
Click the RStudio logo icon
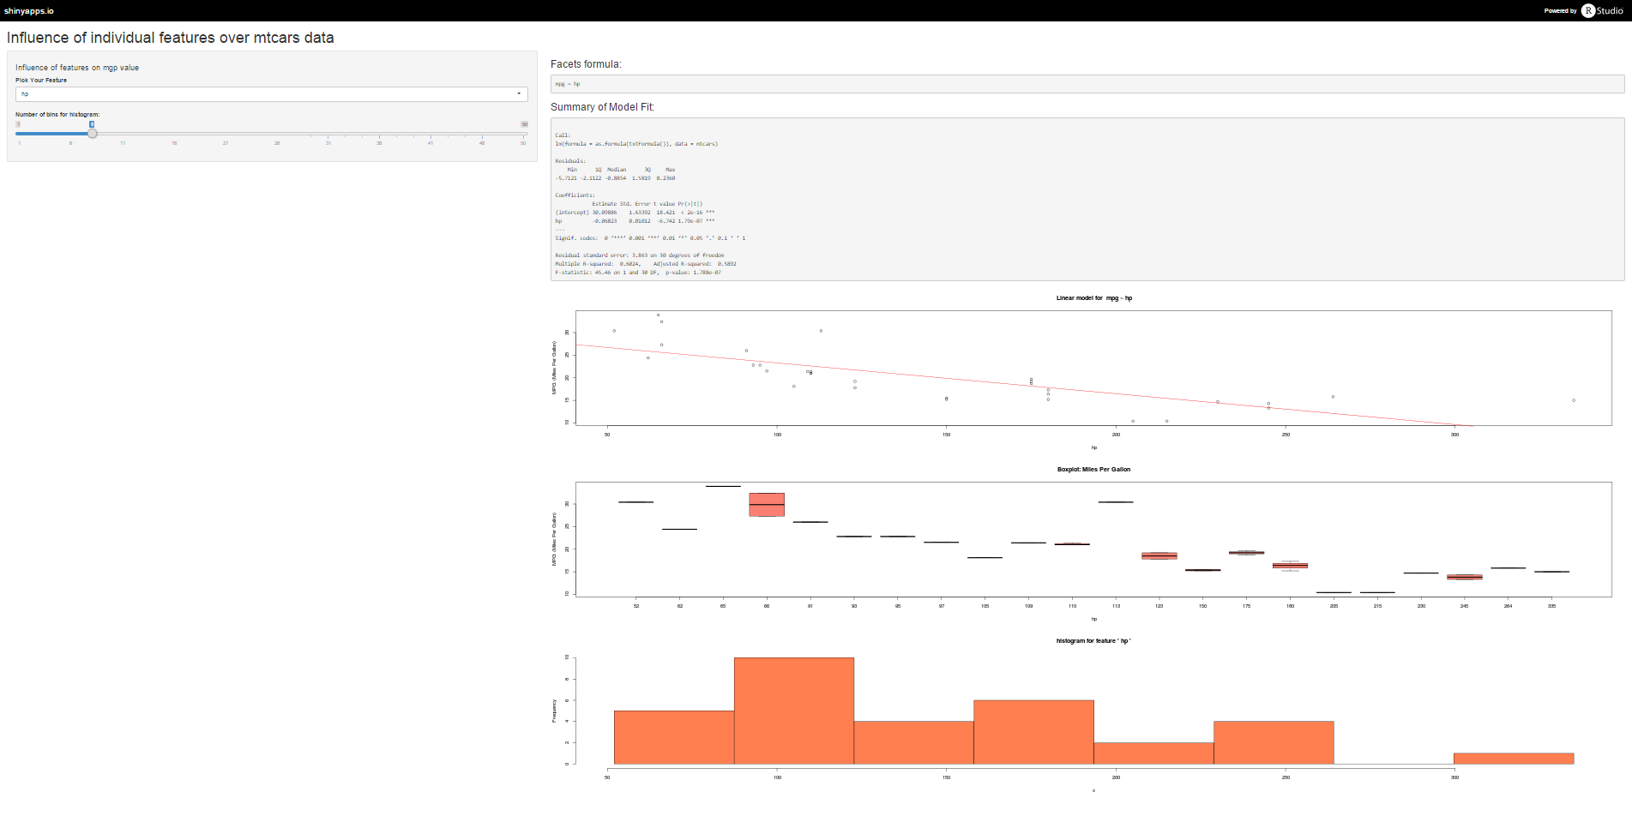(1588, 10)
